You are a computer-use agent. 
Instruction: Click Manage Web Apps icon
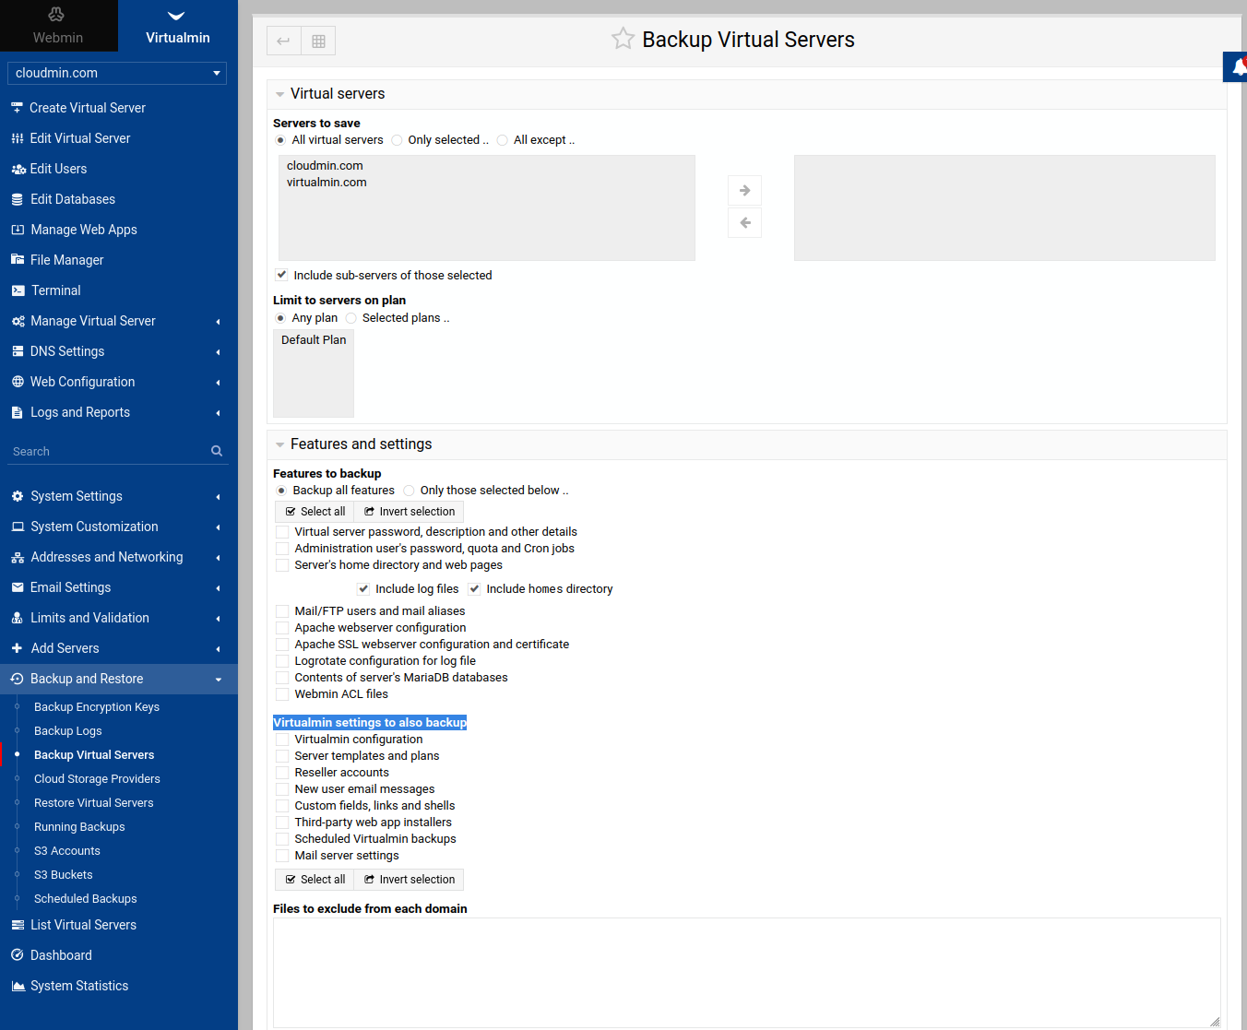click(17, 230)
